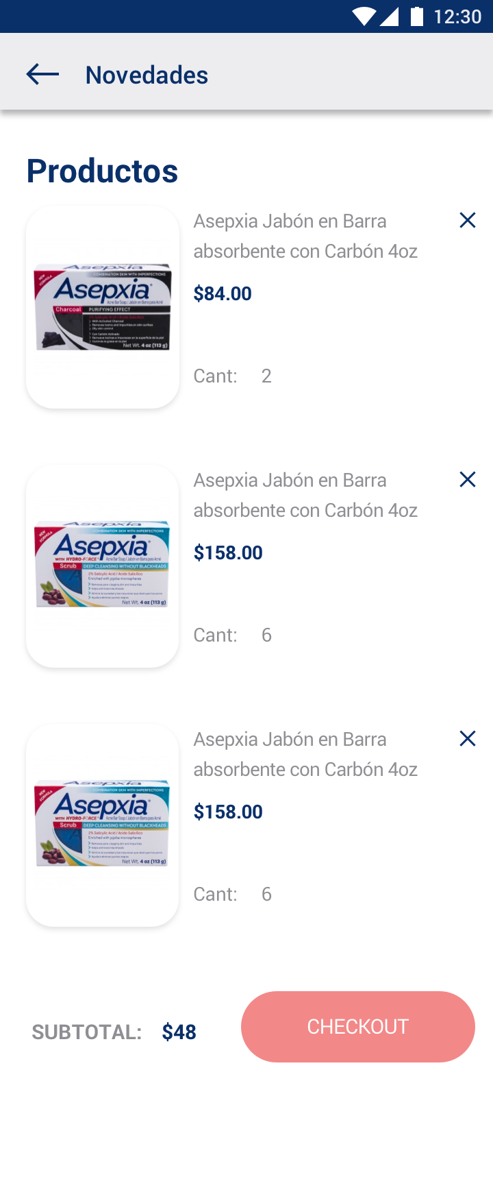
Task: Delete the last product from the cart
Action: click(468, 738)
